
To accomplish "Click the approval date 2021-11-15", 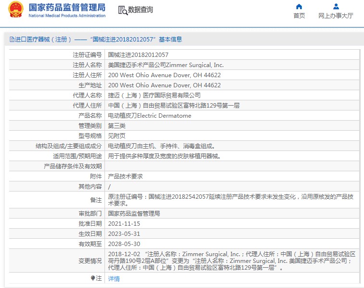I will (124, 223).
